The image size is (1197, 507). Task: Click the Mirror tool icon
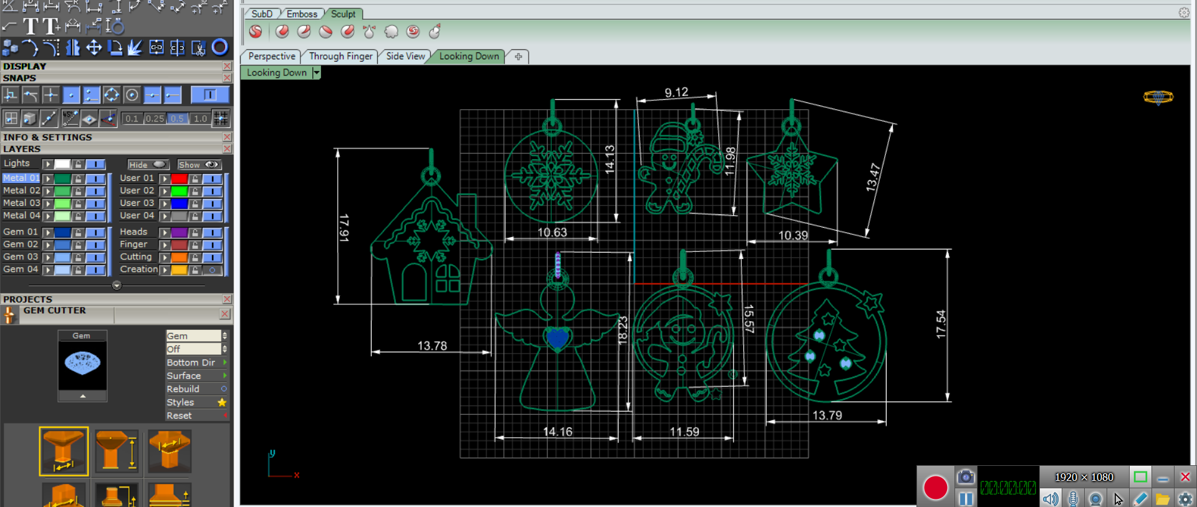(x=73, y=47)
